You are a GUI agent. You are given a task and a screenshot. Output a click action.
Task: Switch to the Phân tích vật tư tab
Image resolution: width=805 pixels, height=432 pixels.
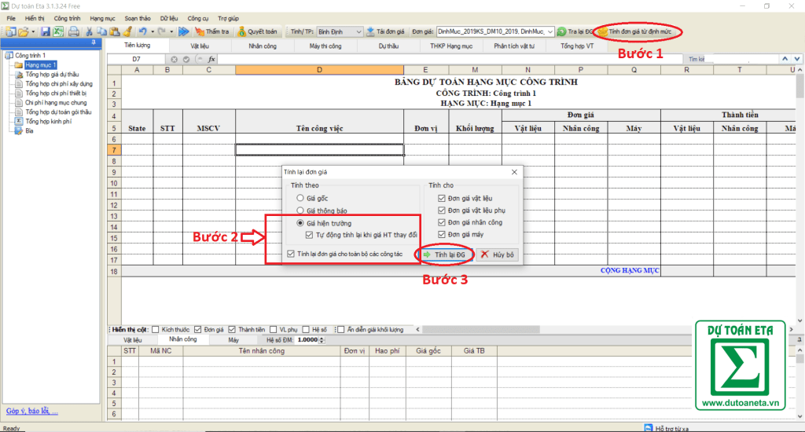tap(514, 46)
